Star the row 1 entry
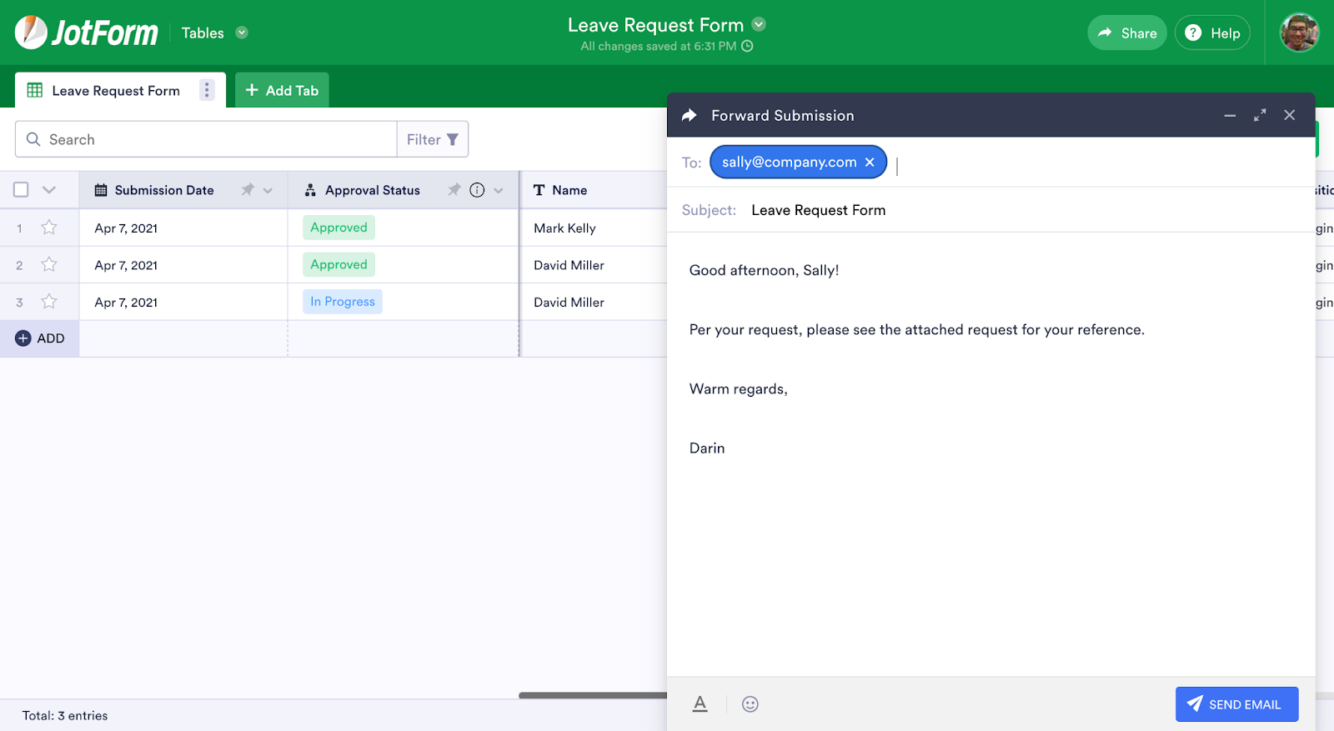The image size is (1334, 731). [49, 227]
